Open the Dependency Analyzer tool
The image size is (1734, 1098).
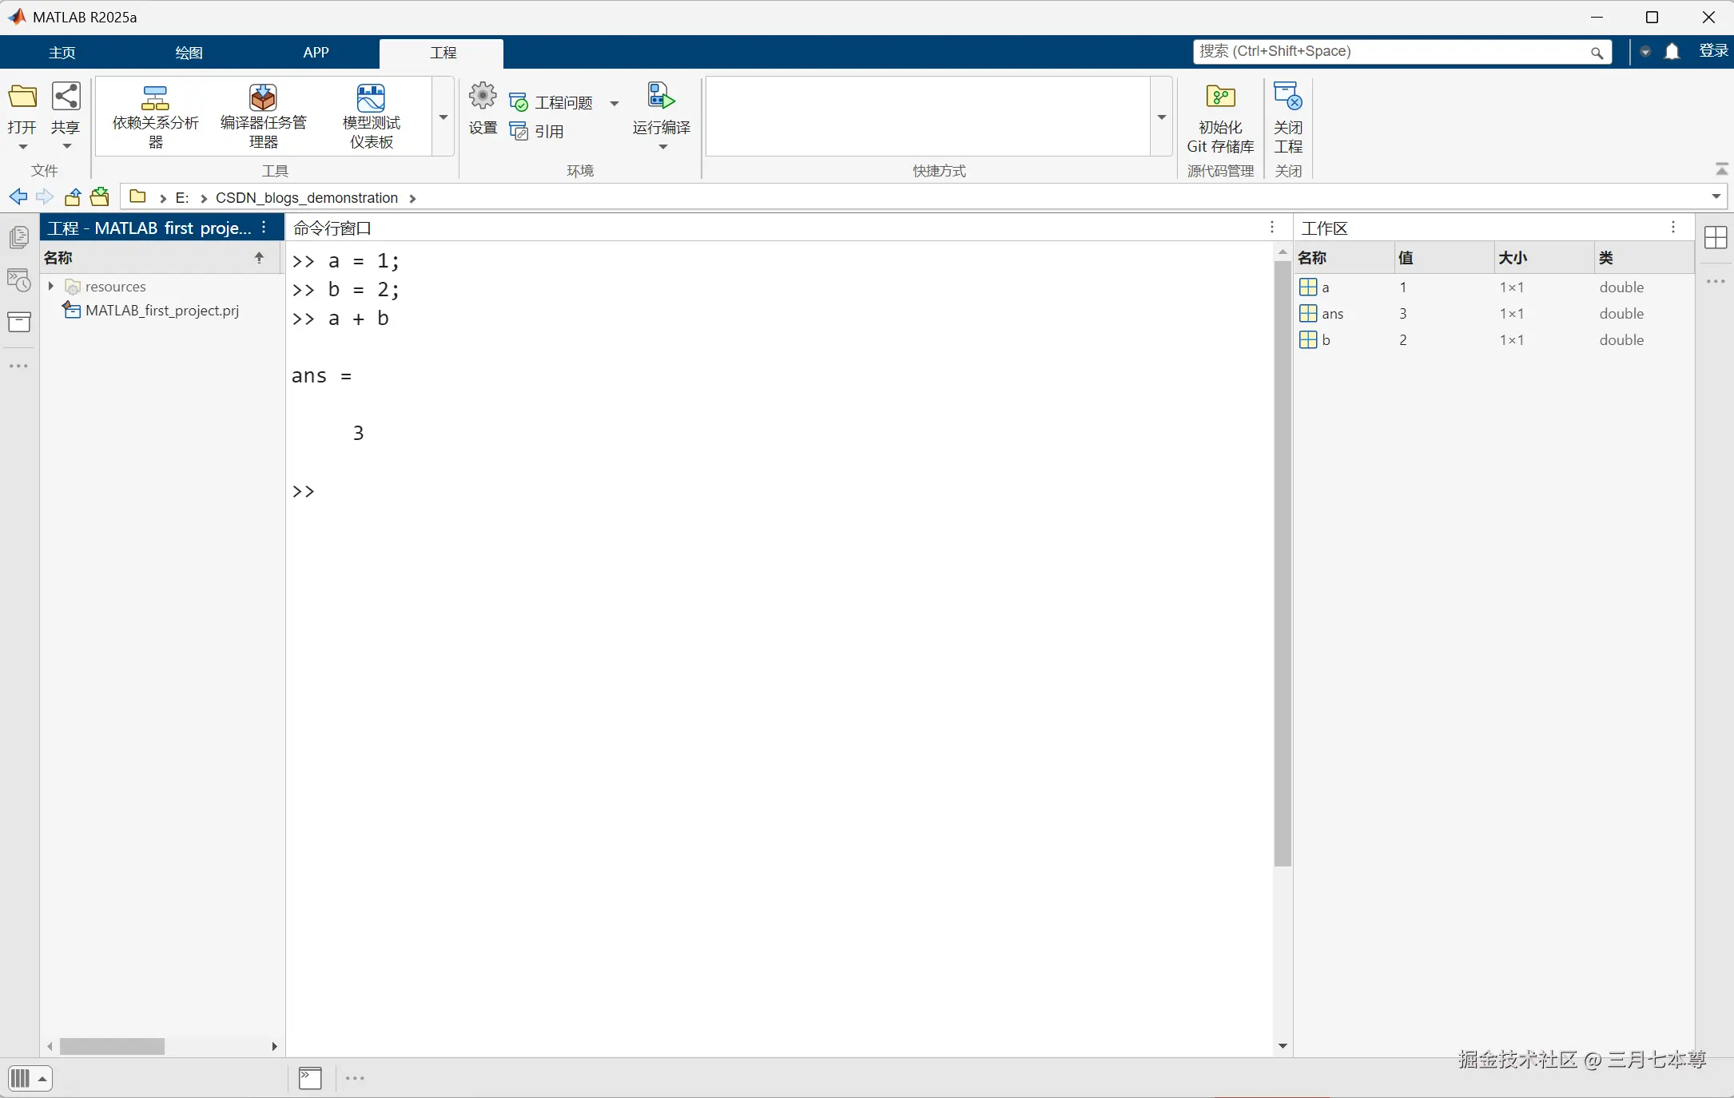click(x=155, y=116)
